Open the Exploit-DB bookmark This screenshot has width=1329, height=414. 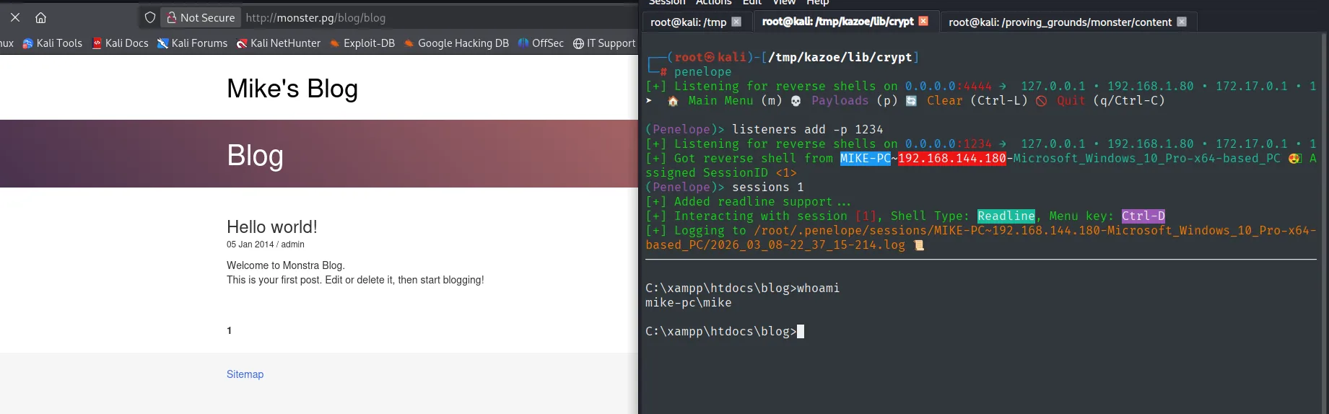coord(362,43)
